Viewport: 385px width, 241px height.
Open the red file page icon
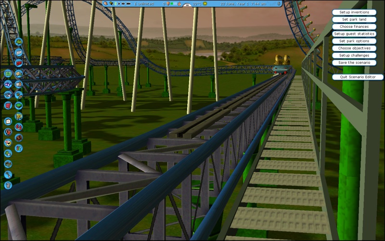coord(8,105)
